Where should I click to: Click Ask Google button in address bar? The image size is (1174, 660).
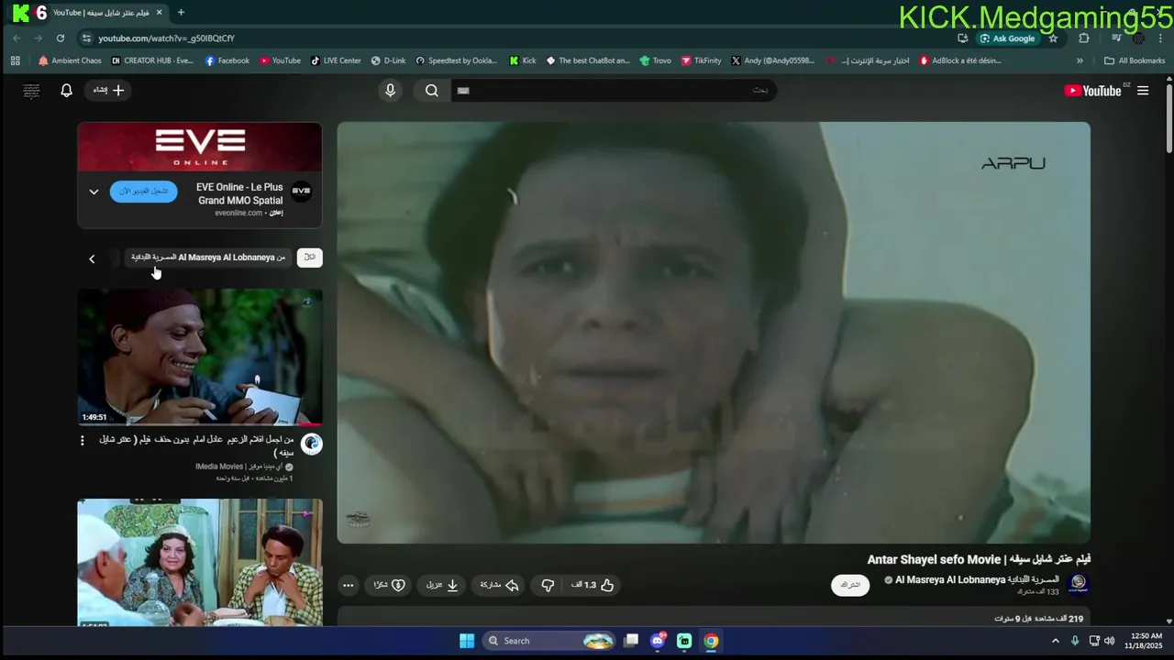[x=1007, y=38]
